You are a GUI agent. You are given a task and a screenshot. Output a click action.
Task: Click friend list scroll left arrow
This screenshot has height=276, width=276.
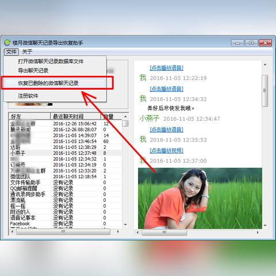tap(12, 232)
